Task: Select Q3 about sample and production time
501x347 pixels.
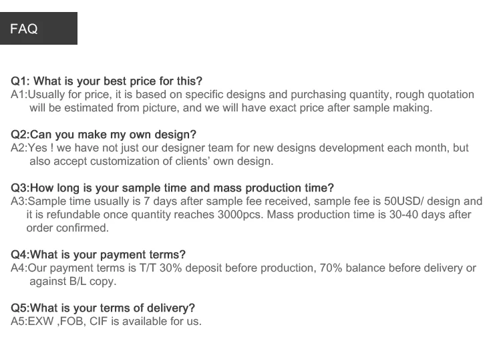Action: click(x=172, y=188)
